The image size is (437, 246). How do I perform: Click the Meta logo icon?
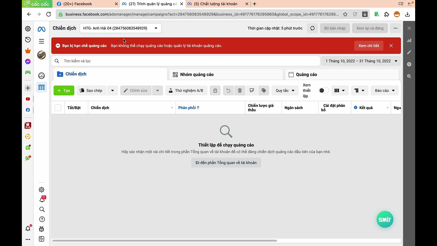(x=41, y=29)
